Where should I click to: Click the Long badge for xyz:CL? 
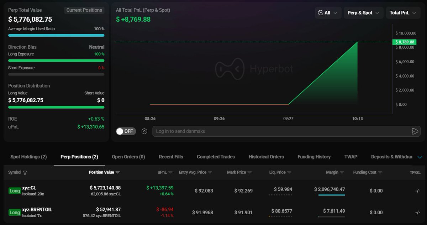point(15,191)
